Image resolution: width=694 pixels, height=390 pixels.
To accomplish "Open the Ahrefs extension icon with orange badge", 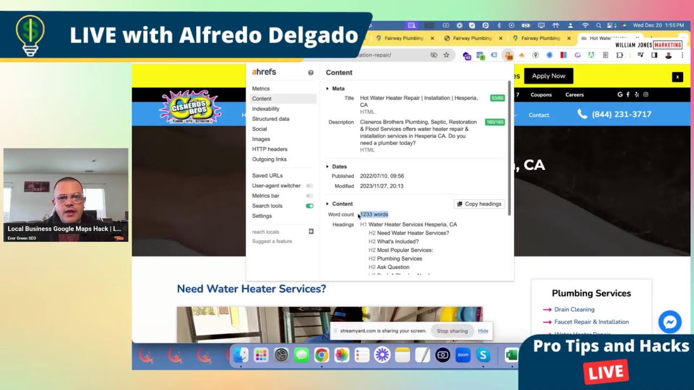I will click(x=508, y=55).
